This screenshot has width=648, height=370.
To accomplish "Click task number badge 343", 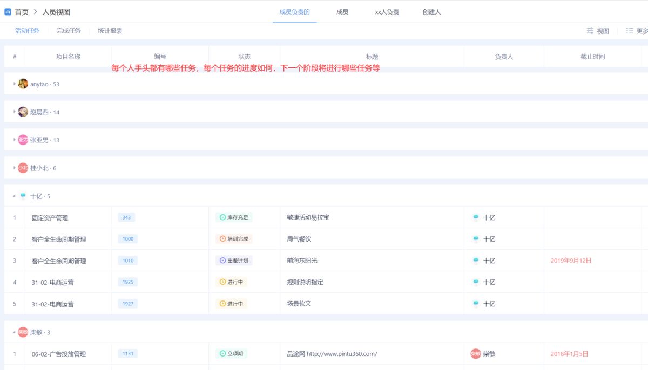I will point(126,217).
